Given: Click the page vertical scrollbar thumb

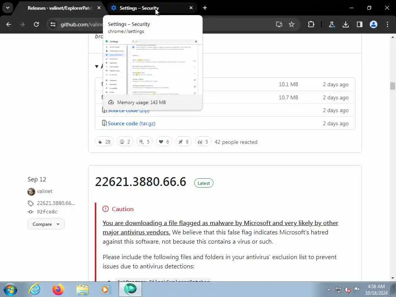Looking at the screenshot, I should coord(393,86).
